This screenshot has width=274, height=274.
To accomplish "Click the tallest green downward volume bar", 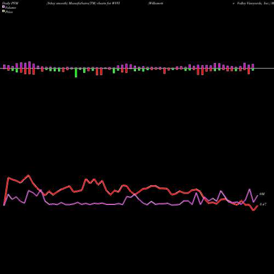I will pyautogui.click(x=76, y=73).
